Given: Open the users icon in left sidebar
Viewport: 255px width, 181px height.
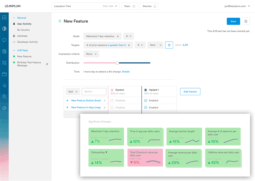Looking at the screenshot, I should [x=4, y=96].
